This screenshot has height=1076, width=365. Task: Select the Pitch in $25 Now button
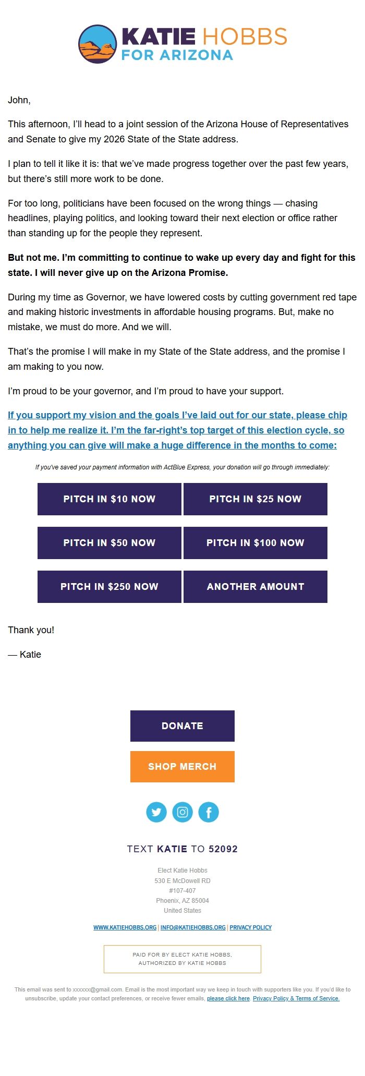255,499
